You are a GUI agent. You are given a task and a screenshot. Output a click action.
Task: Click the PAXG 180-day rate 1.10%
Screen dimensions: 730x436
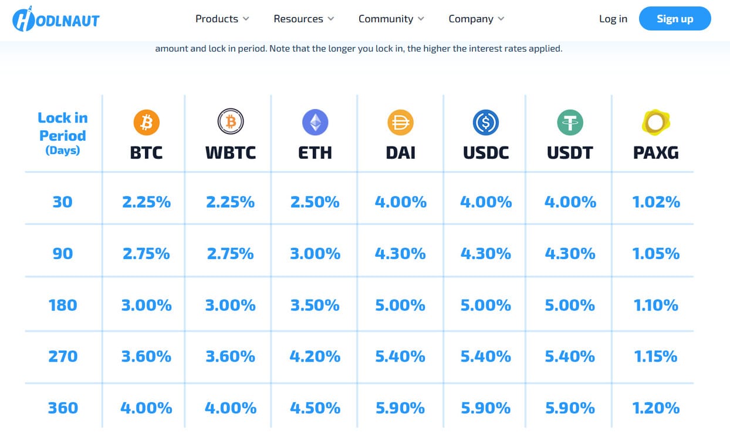pyautogui.click(x=655, y=305)
